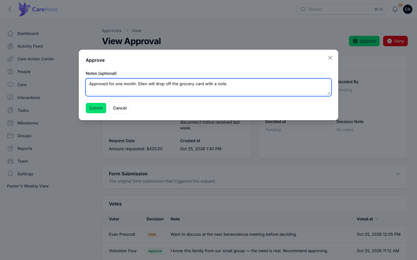Click the Activity Feed clipboard icon
The height and width of the screenshot is (260, 417).
(10, 46)
